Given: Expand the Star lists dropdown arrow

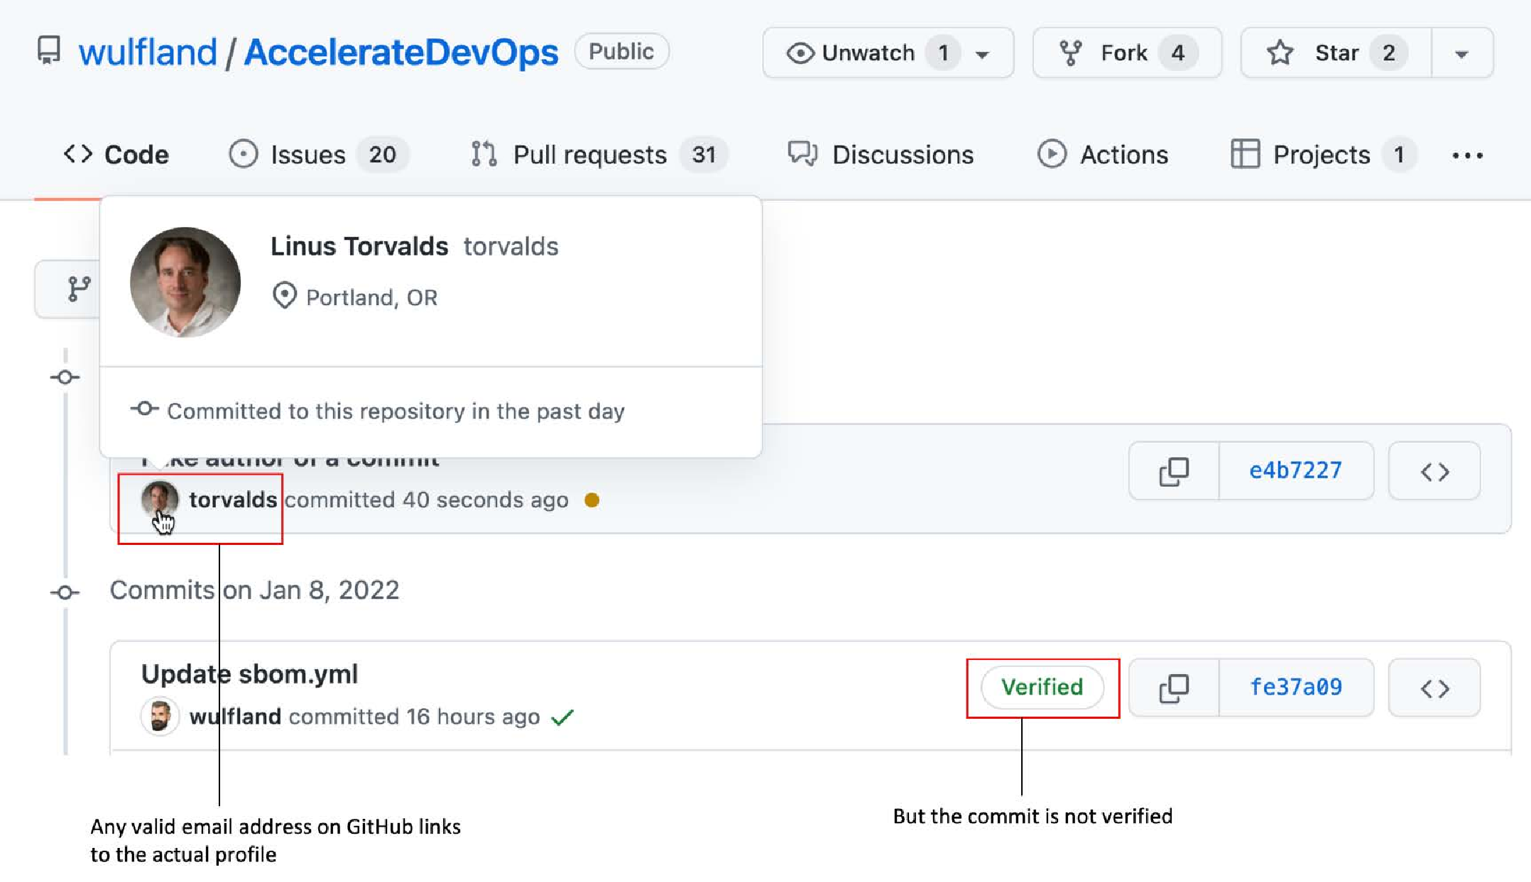Looking at the screenshot, I should tap(1462, 54).
